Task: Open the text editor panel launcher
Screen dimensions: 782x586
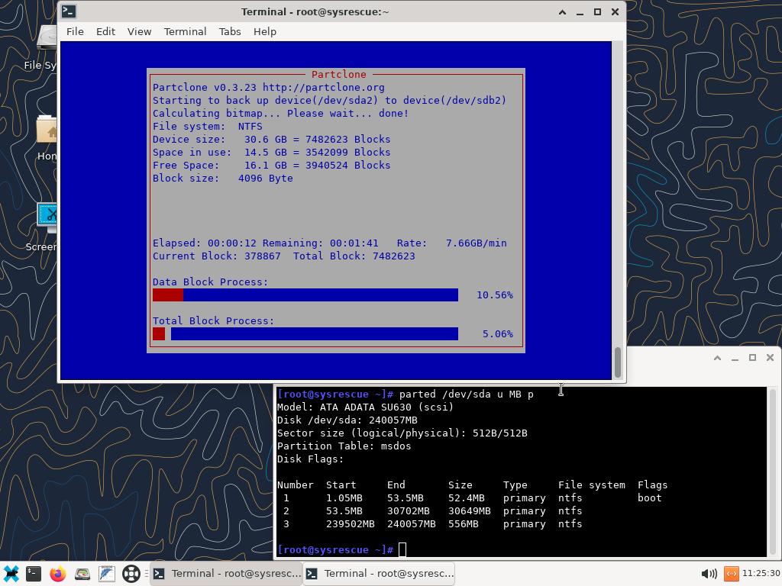Action: [x=107, y=574]
